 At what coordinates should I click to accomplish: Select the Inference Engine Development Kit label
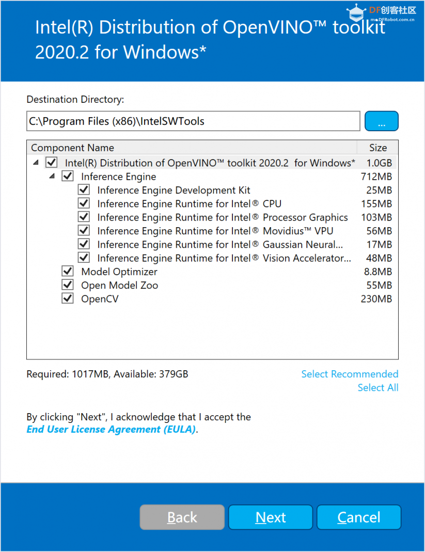pyautogui.click(x=174, y=191)
